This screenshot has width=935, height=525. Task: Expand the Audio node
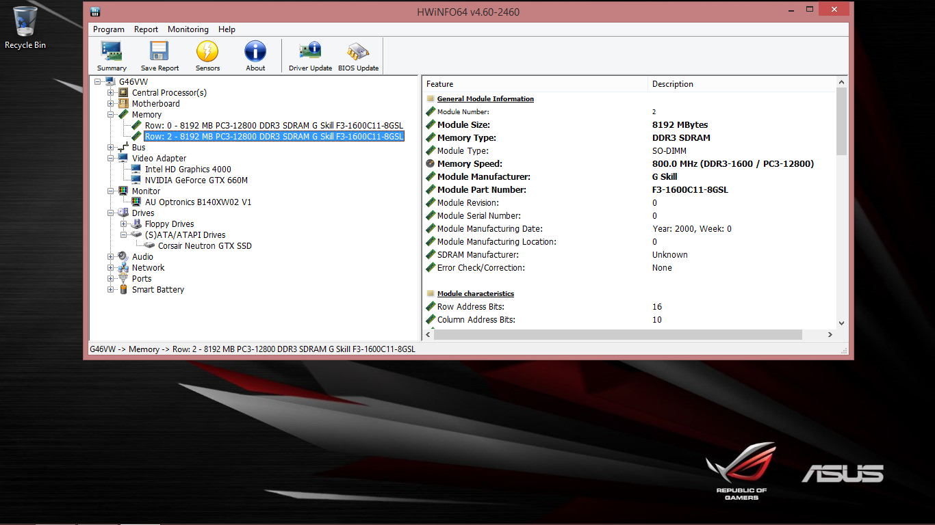[110, 256]
